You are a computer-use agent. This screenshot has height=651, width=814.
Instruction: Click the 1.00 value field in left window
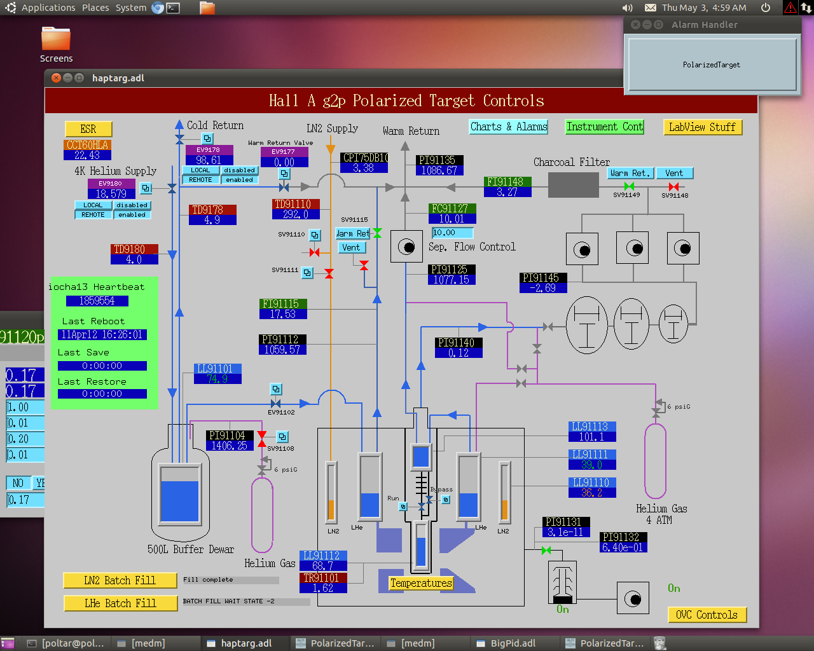pyautogui.click(x=25, y=407)
